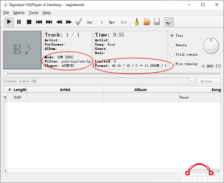The image size is (224, 183).
Task: Stop playback with the Stop icon
Action: 29,22
